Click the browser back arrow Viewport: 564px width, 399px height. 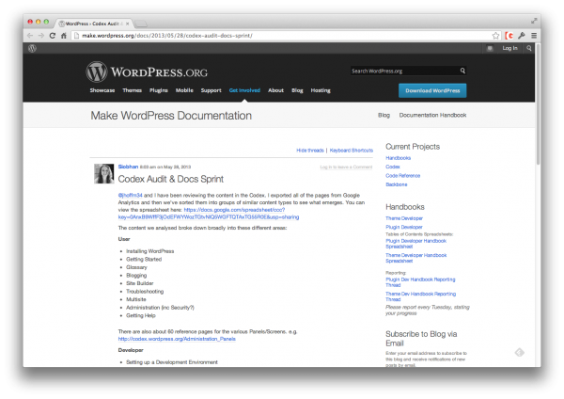[30, 36]
